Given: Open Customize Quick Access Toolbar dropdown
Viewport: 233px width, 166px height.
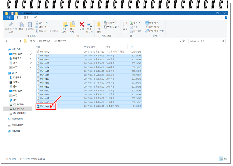Looking at the screenshot, I should tap(20, 13).
